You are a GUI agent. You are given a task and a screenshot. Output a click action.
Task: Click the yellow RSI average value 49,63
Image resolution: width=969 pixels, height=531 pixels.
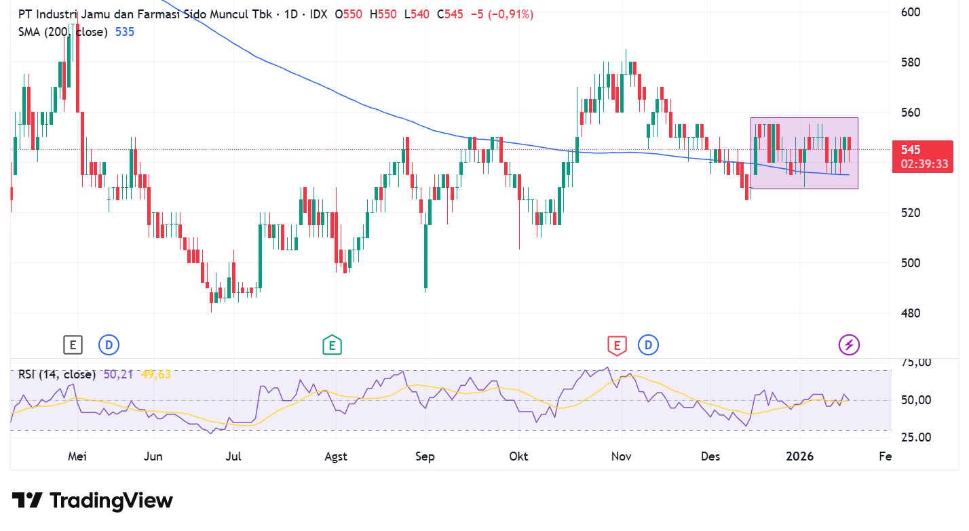(156, 373)
